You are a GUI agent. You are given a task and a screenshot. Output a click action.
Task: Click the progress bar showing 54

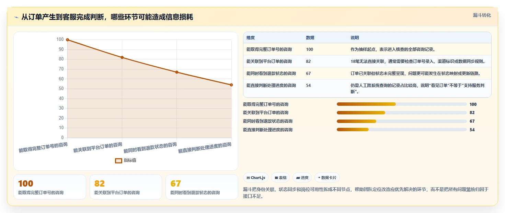click(x=402, y=130)
